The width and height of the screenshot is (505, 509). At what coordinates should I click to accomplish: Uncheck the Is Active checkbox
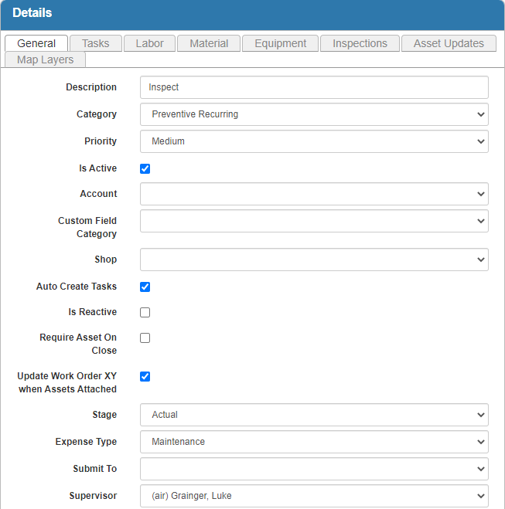(145, 168)
